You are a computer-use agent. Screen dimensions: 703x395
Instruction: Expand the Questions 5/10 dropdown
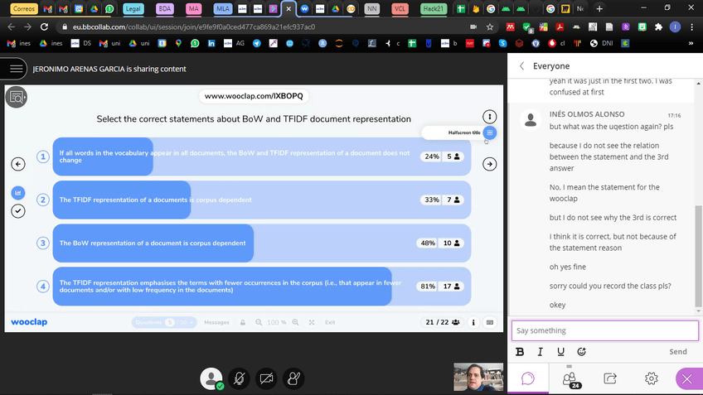point(163,322)
